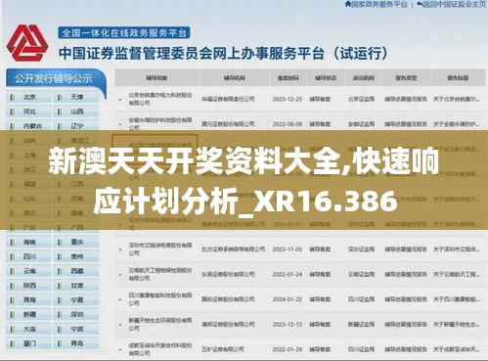The width and height of the screenshot is (488, 361).
Task: Select 贵州 in the region list
Action: coord(77,256)
